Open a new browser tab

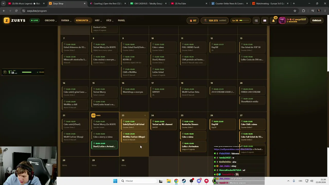pyautogui.click(x=294, y=4)
